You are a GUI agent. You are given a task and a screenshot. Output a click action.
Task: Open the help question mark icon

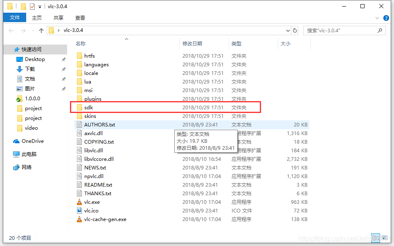point(386,18)
